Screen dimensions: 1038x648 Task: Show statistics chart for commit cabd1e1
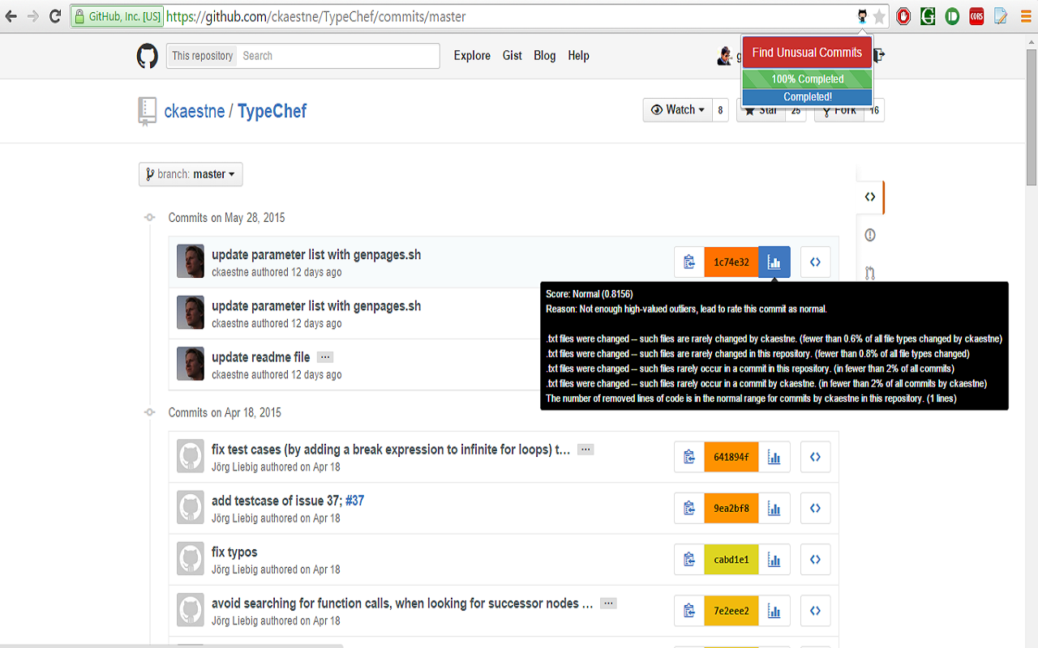pyautogui.click(x=774, y=560)
